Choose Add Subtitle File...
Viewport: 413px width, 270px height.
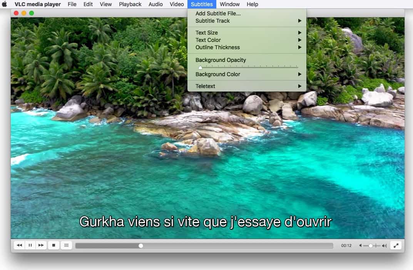(217, 13)
